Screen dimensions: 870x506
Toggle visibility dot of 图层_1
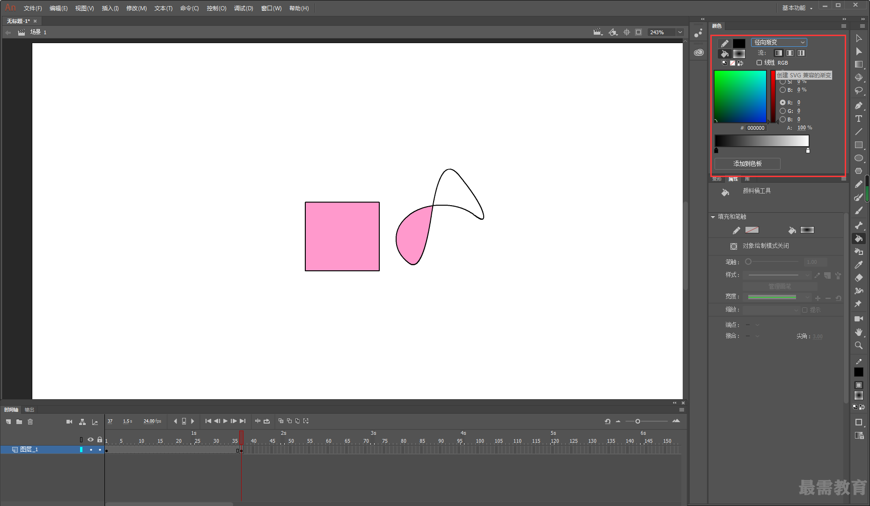coord(91,450)
